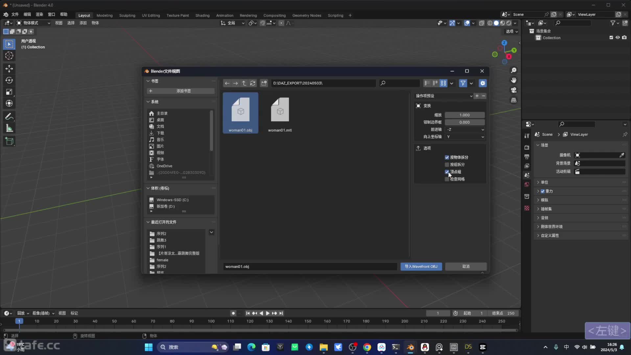Screen dimensions: 631x355
Task: Collapse the 最近打开的文件 section
Action: [x=148, y=222]
